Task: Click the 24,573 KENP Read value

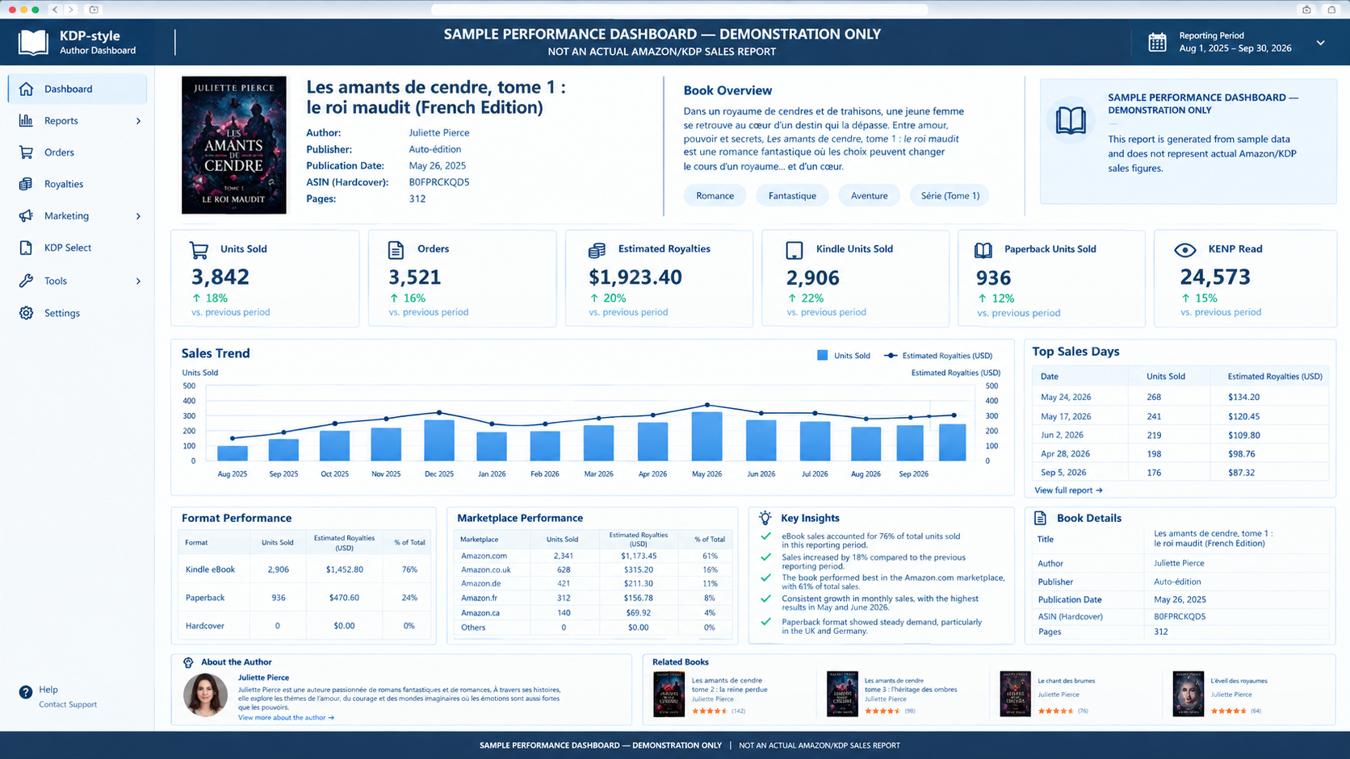Action: pyautogui.click(x=1215, y=277)
